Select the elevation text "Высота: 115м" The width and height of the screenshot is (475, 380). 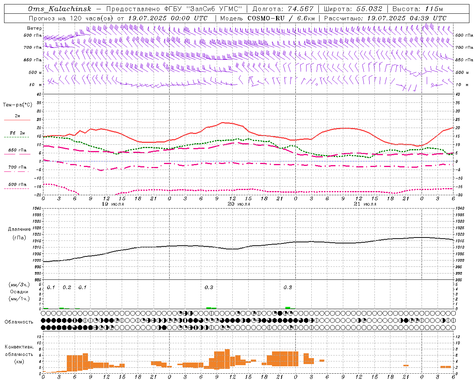click(417, 9)
